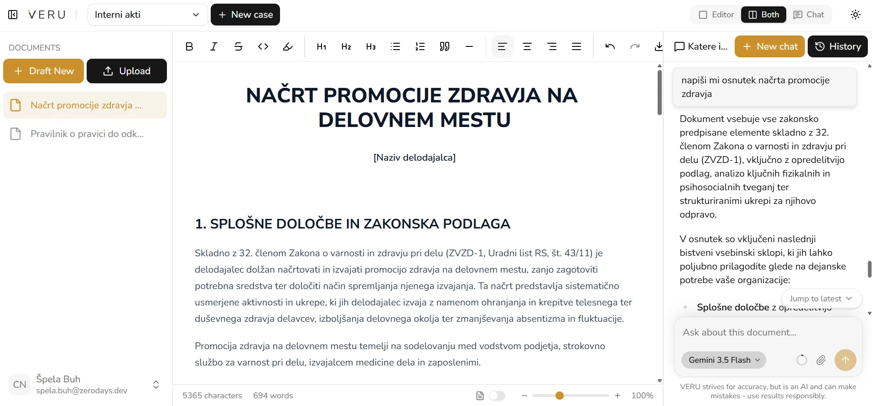Apply italic formatting
Image resolution: width=872 pixels, height=406 pixels.
pyautogui.click(x=214, y=46)
